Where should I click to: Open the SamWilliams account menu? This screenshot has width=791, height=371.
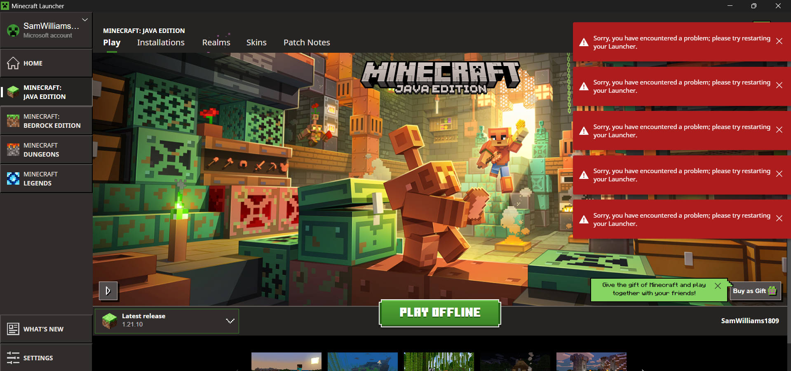coord(46,30)
